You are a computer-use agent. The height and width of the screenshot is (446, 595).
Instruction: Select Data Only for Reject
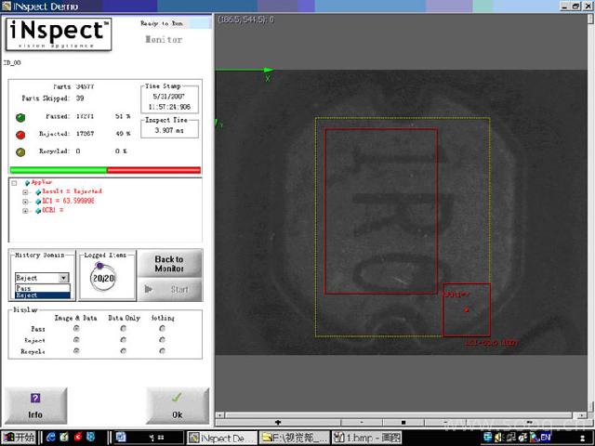tap(124, 340)
